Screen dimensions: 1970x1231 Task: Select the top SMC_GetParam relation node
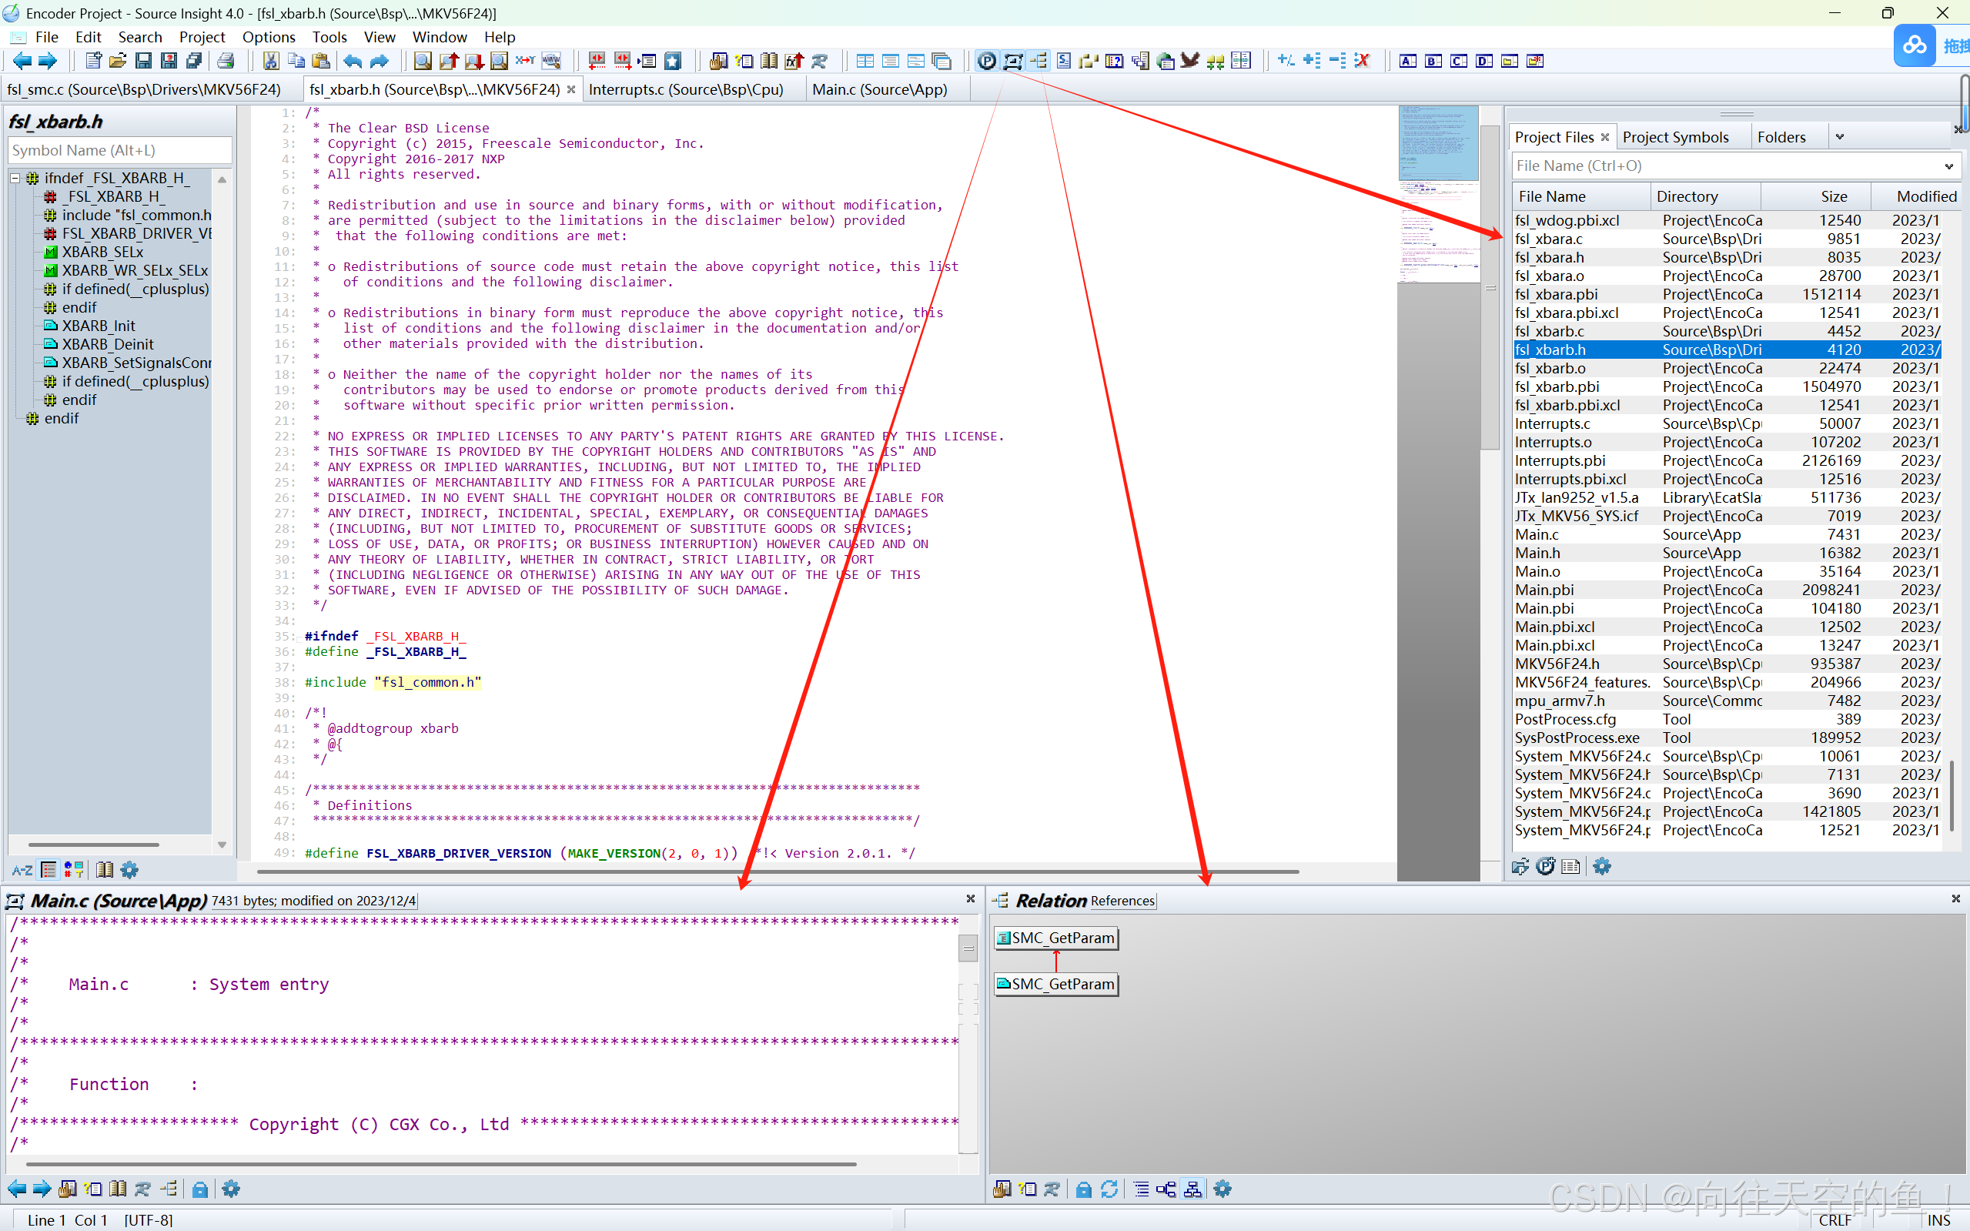tap(1055, 938)
